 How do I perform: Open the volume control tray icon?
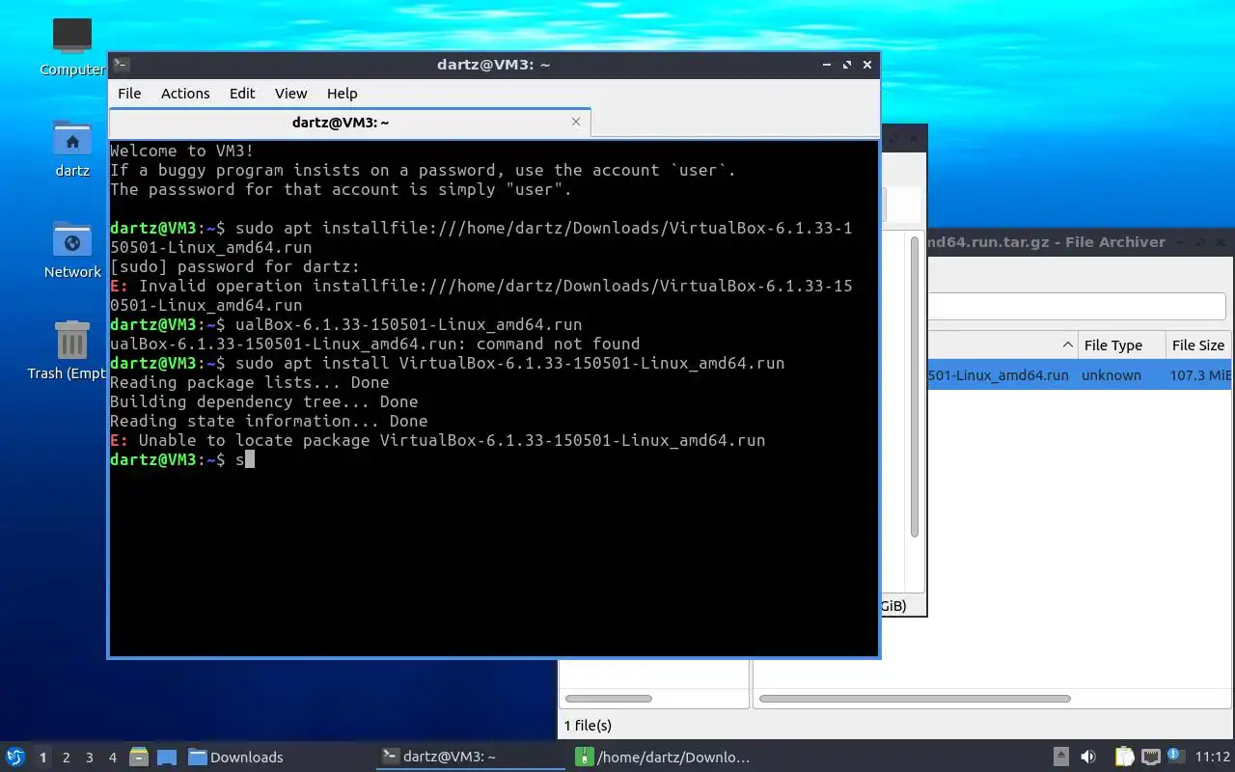coord(1088,757)
